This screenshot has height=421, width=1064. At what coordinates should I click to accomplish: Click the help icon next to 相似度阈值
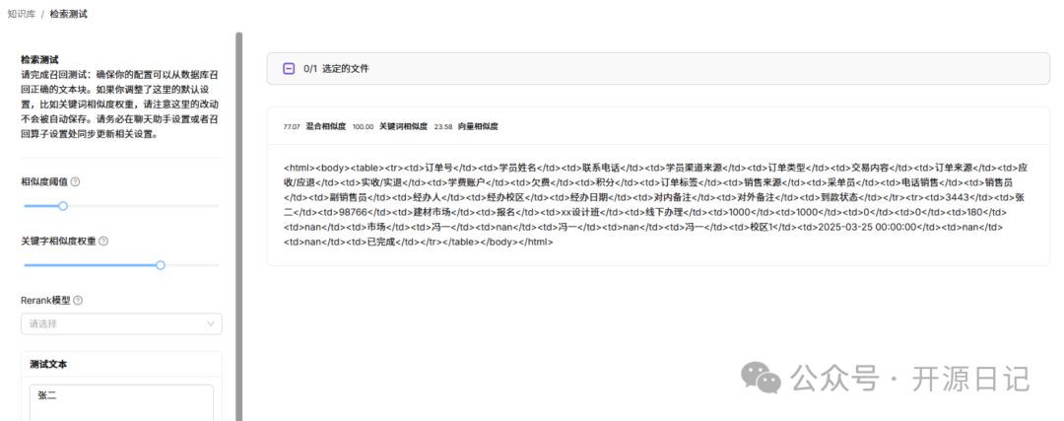coord(75,182)
